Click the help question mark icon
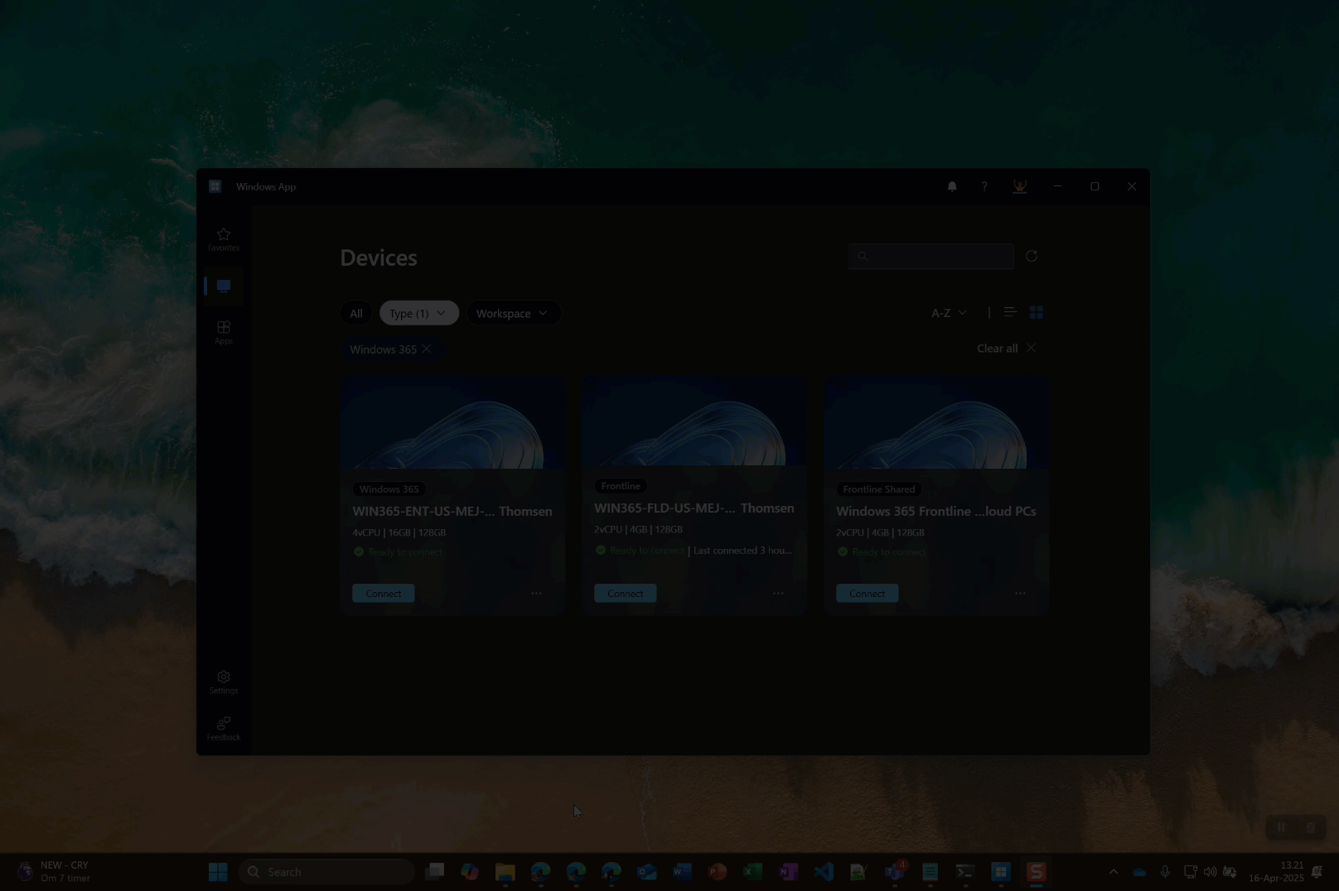Image resolution: width=1339 pixels, height=891 pixels. pyautogui.click(x=984, y=186)
